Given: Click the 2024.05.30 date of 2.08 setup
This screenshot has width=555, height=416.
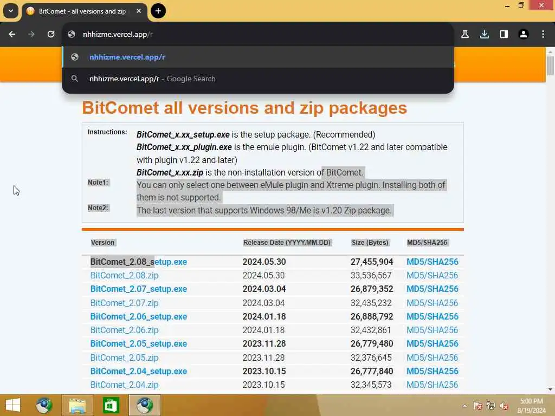Looking at the screenshot, I should 264,262.
